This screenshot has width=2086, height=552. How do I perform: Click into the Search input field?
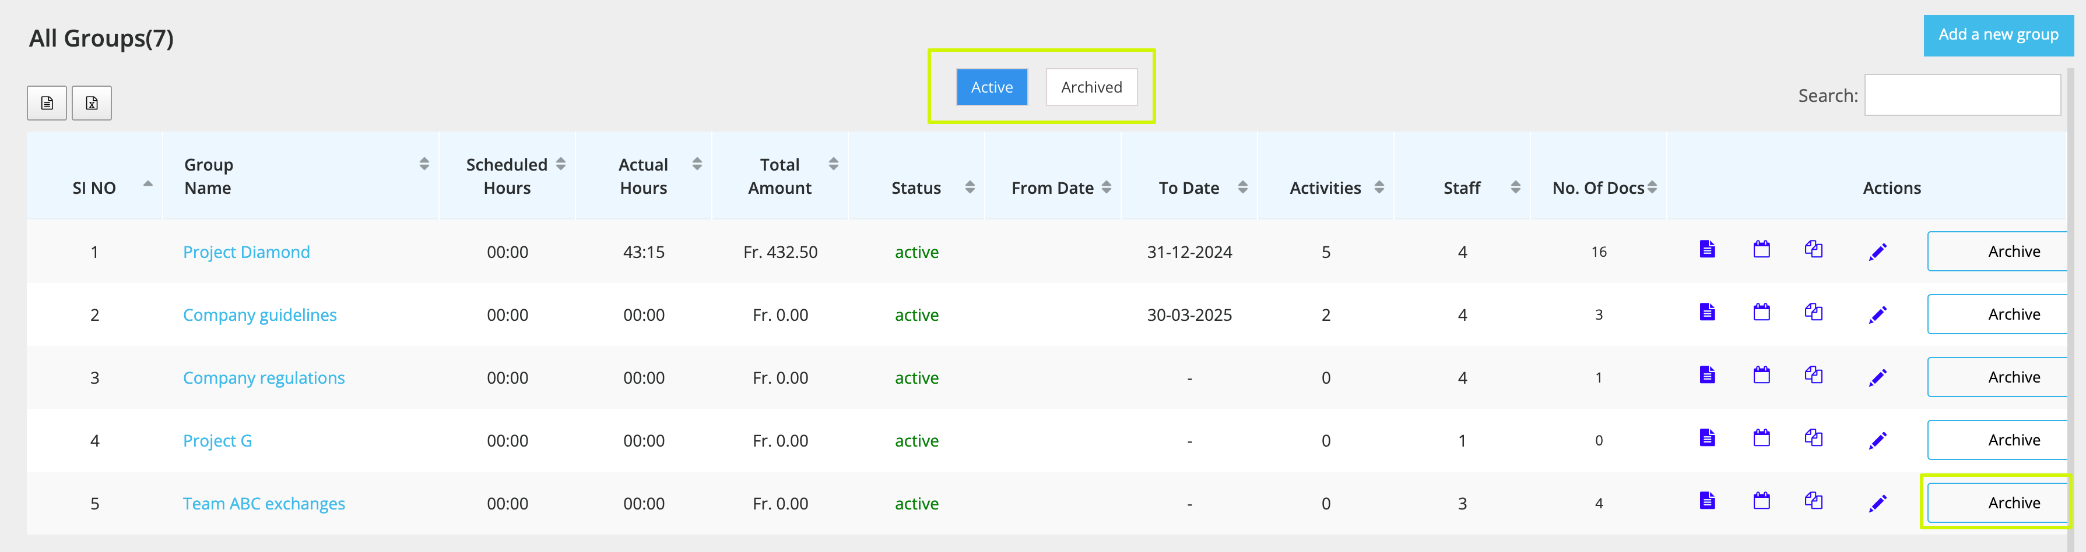tap(1962, 95)
